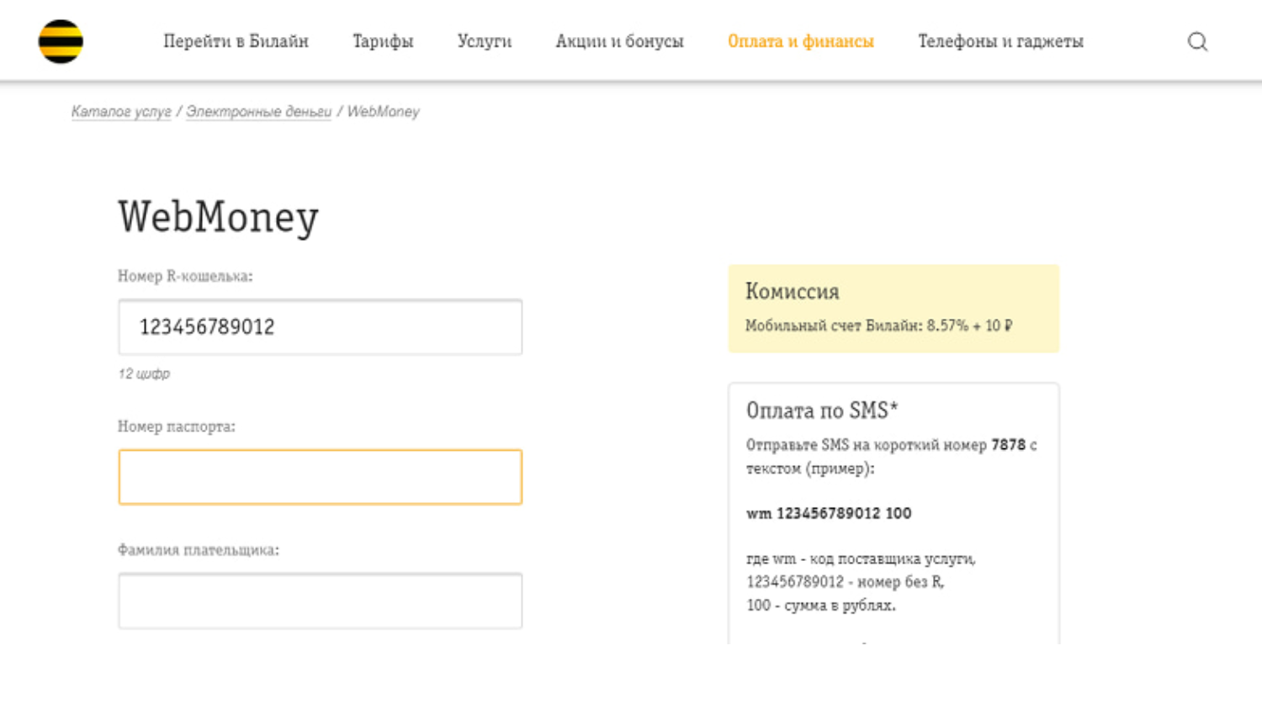1262x725 pixels.
Task: Open the Услуги menu item
Action: pos(485,41)
